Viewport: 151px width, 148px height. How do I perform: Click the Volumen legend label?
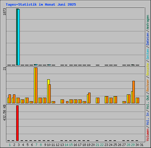(x=148, y=135)
